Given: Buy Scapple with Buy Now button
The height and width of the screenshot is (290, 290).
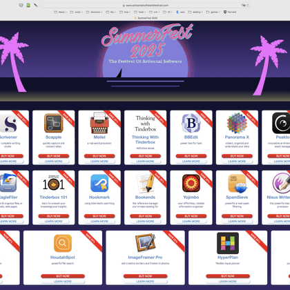Looking at the screenshot, I should click(53, 156).
